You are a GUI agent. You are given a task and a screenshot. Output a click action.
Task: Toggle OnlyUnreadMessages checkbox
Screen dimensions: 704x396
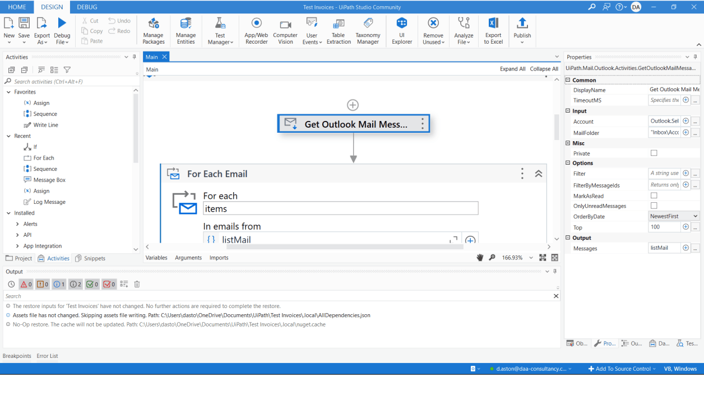point(654,206)
